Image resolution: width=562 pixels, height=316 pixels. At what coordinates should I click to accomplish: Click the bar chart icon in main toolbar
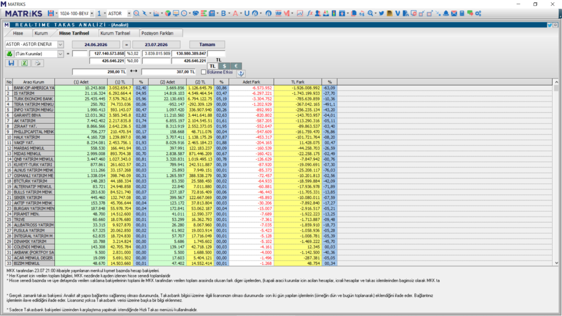point(156,13)
